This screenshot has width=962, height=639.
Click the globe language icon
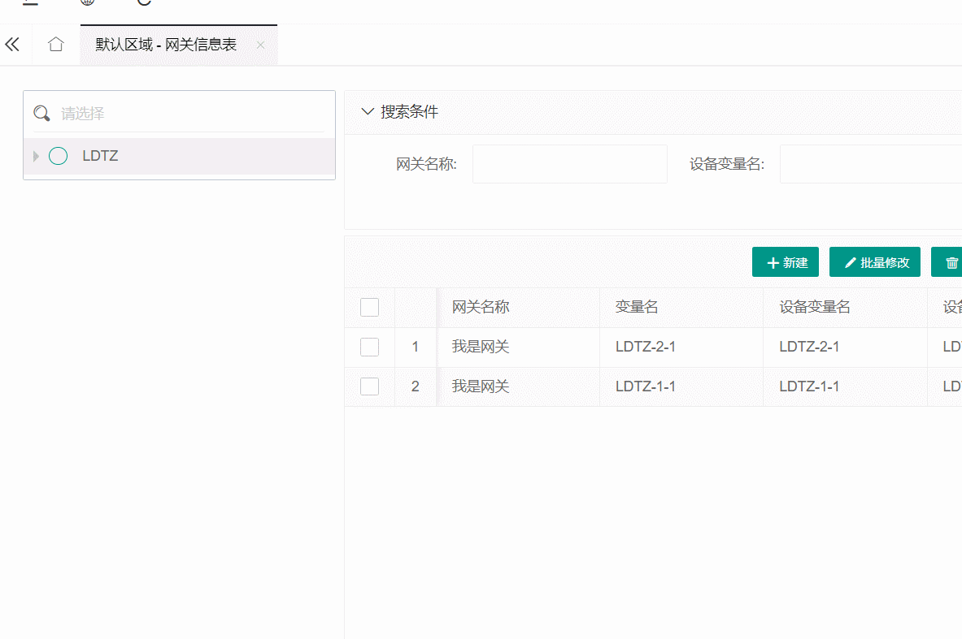click(86, 2)
